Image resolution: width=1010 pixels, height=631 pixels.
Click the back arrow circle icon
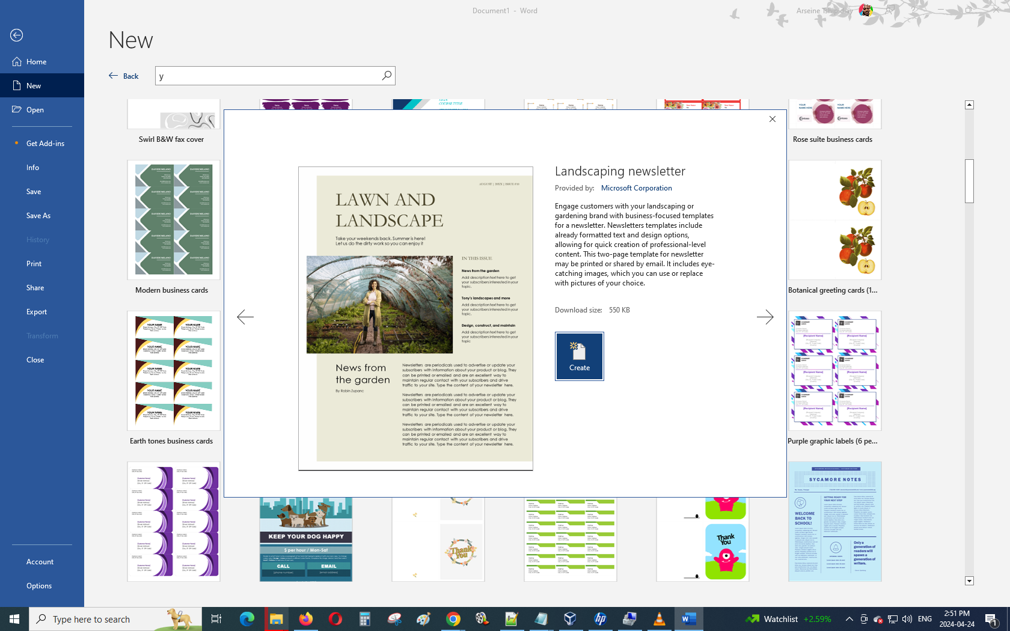coord(17,35)
